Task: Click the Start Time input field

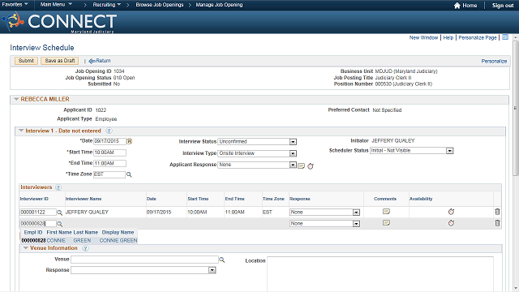Action: (110, 152)
